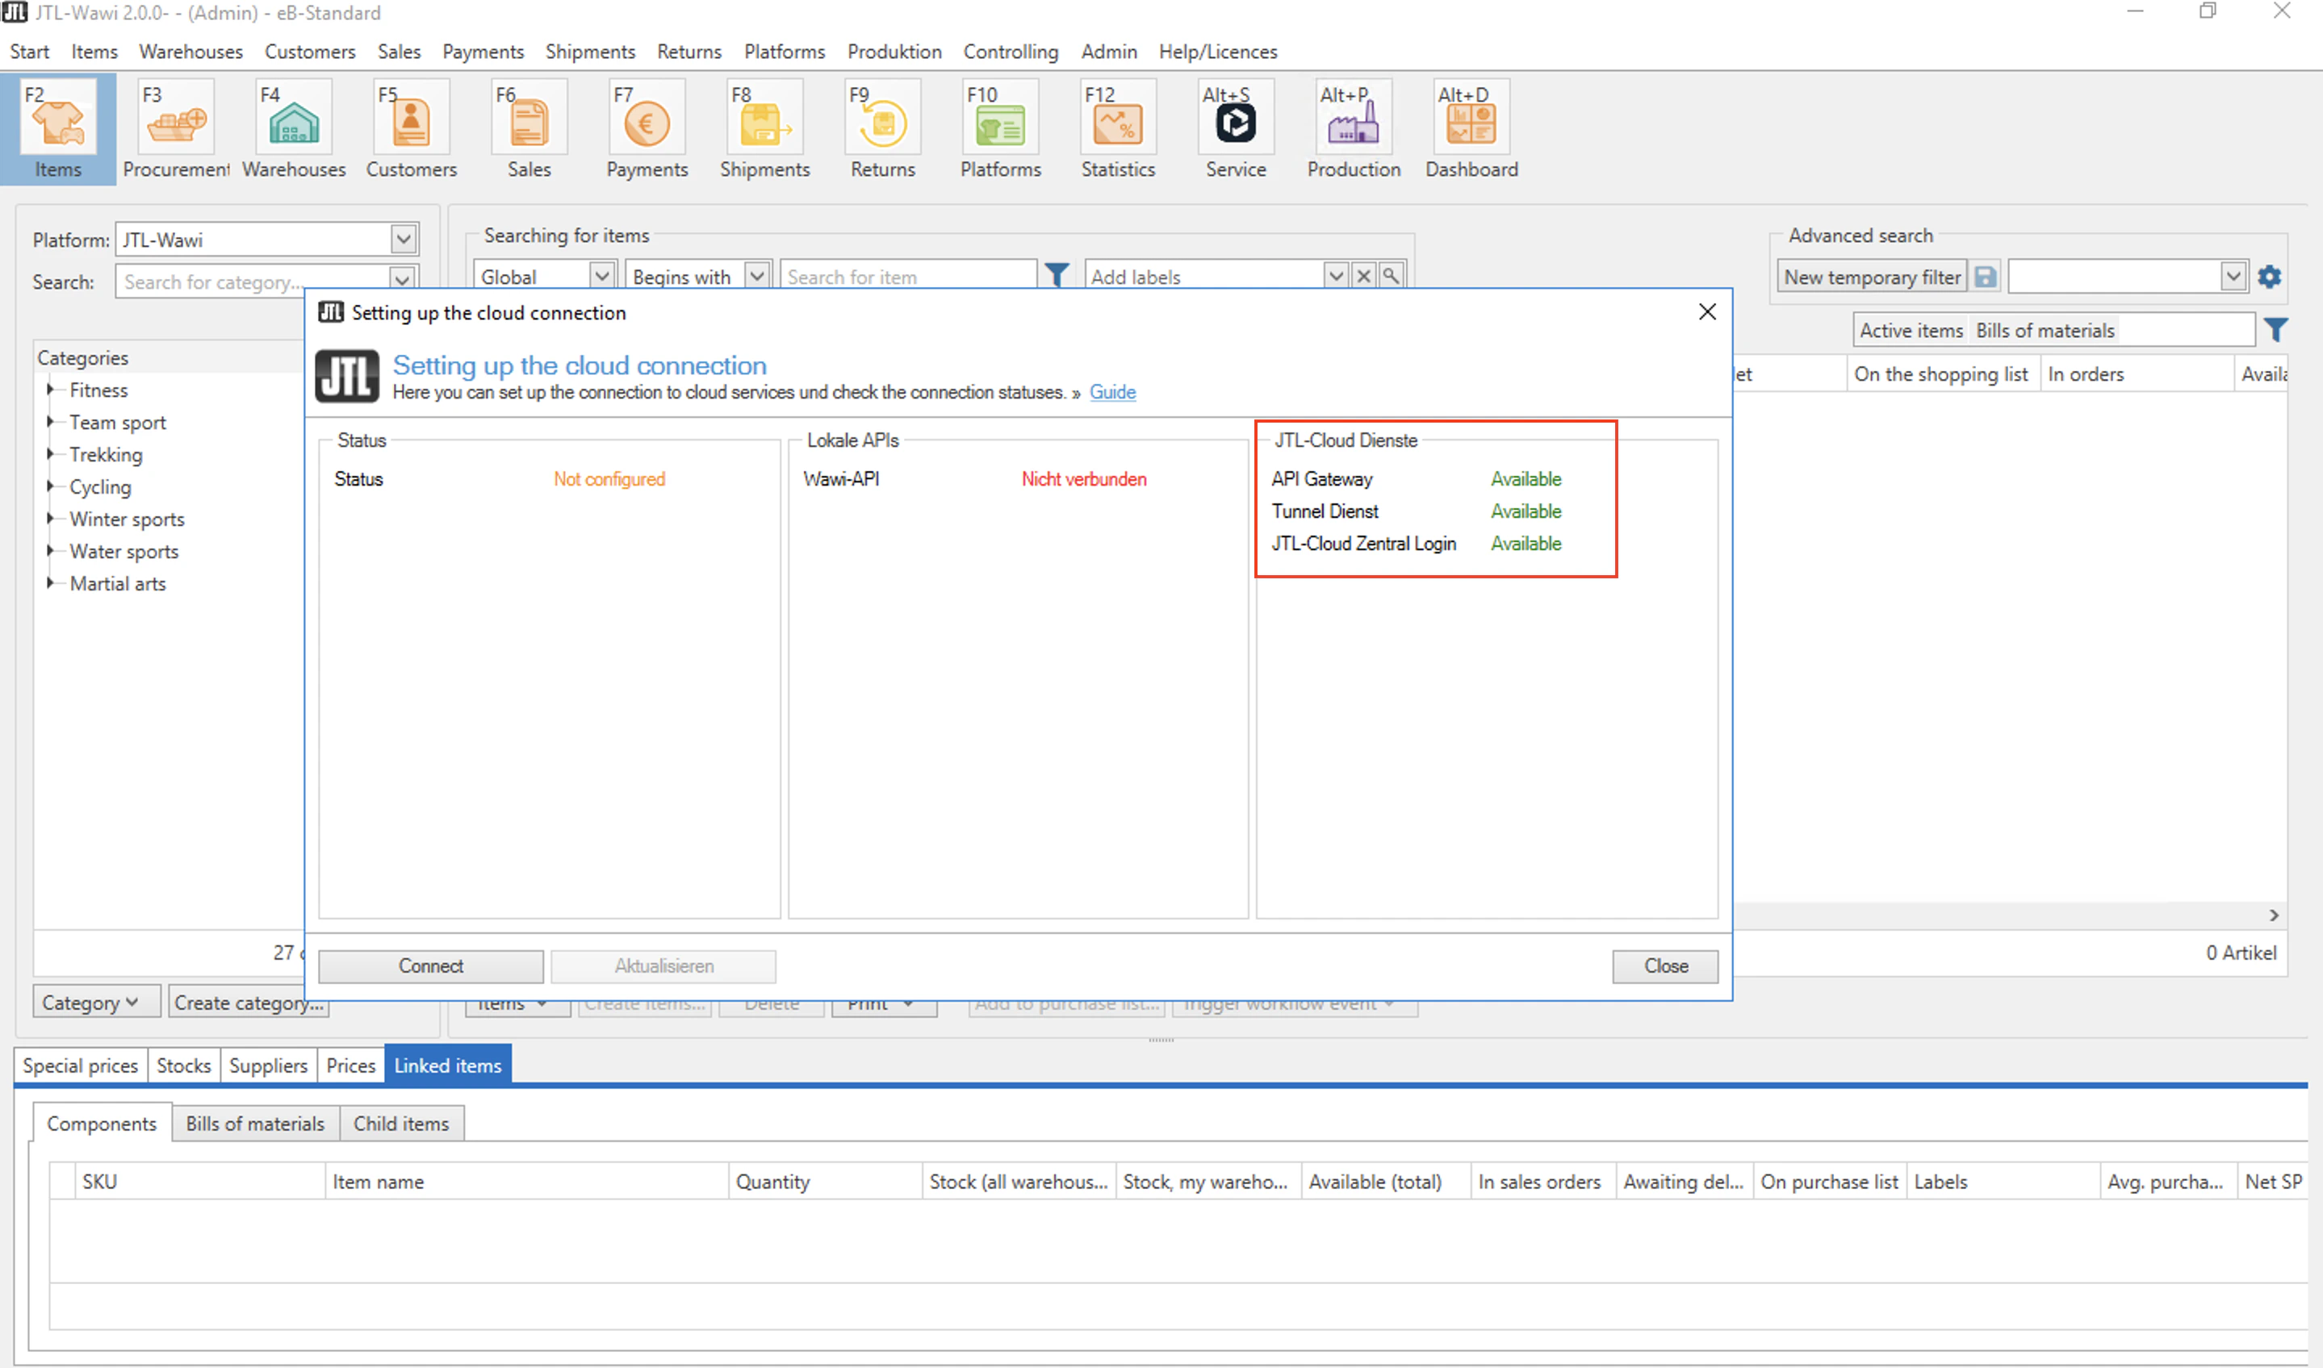Click the 'Search for item' input field
The width and height of the screenshot is (2323, 1368).
click(907, 276)
